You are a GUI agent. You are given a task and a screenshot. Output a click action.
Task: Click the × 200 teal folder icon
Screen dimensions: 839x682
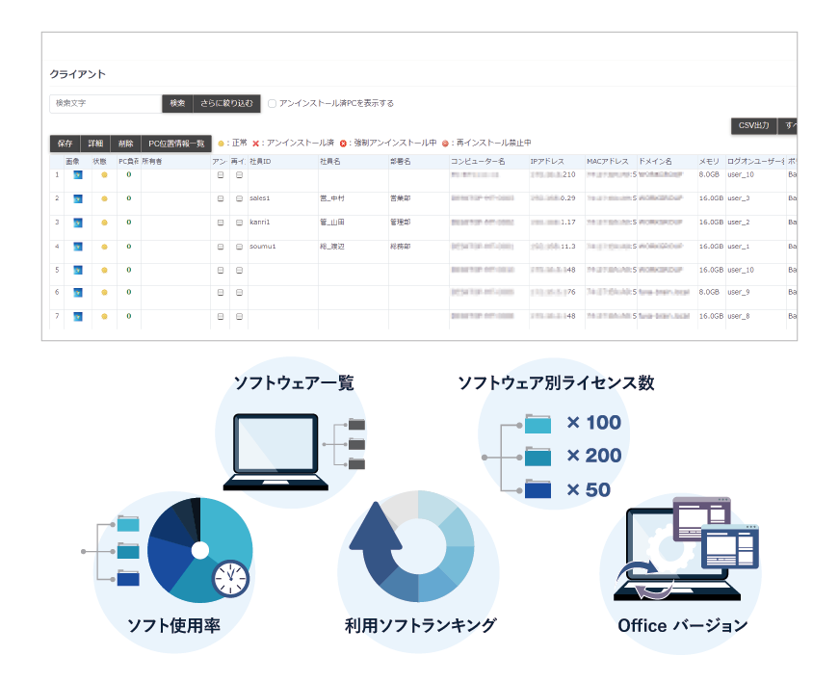point(537,457)
